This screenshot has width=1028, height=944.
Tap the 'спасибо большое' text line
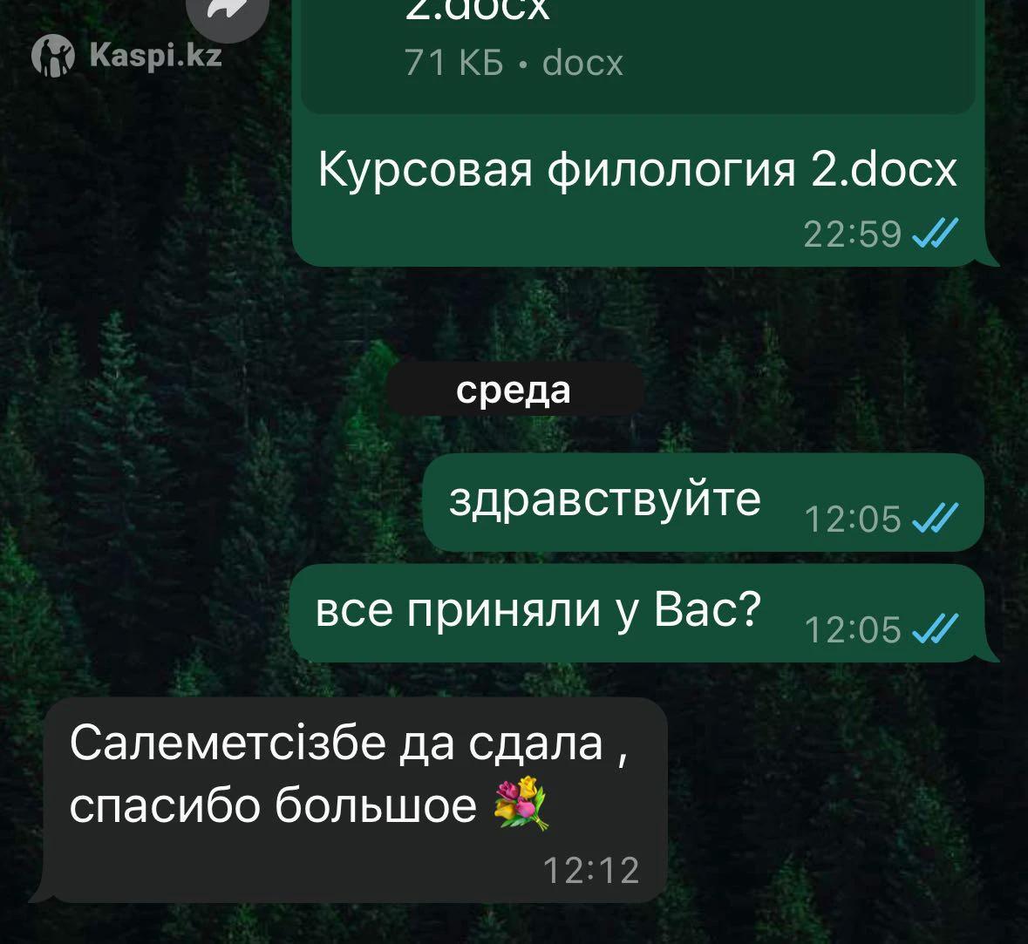click(274, 805)
